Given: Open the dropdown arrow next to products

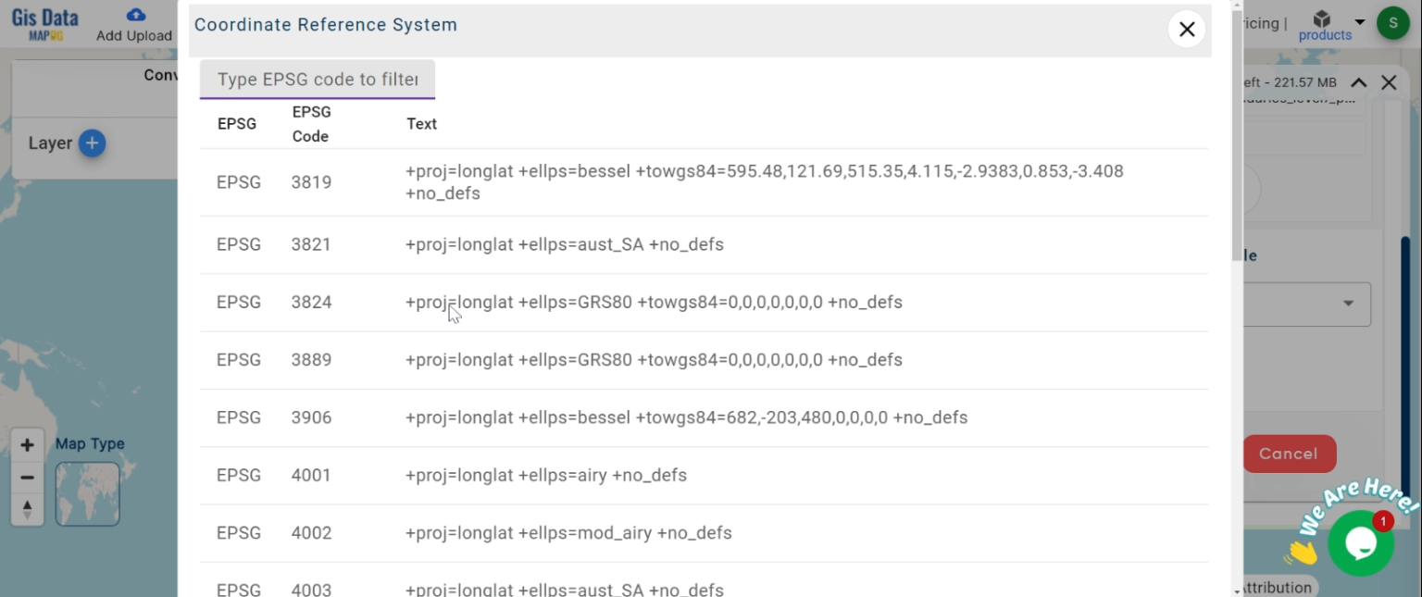Looking at the screenshot, I should point(1359,22).
